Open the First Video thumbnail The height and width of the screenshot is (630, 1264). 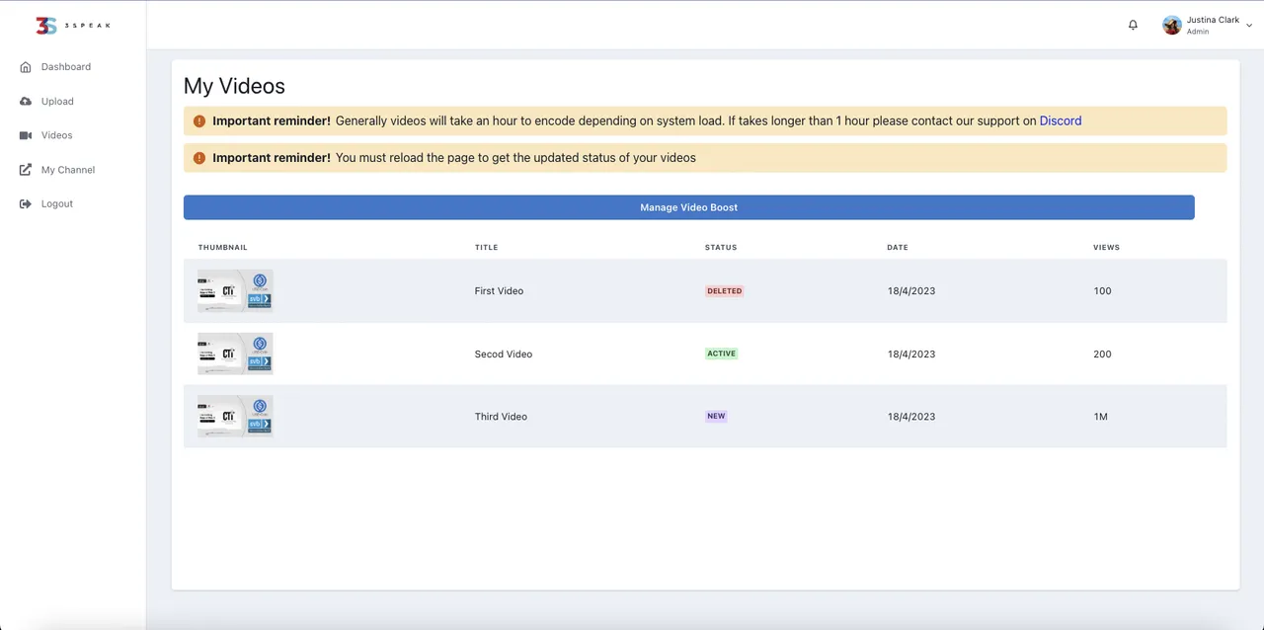click(x=235, y=291)
